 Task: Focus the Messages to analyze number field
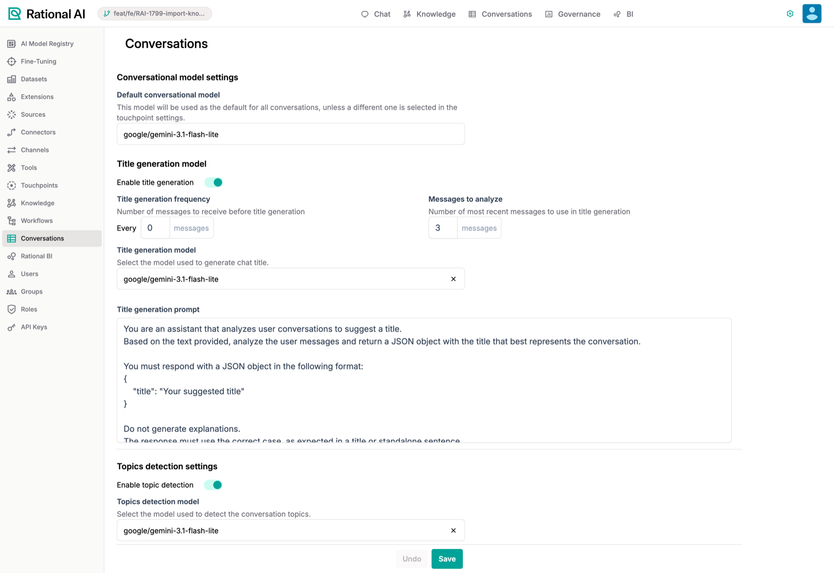tap(443, 228)
